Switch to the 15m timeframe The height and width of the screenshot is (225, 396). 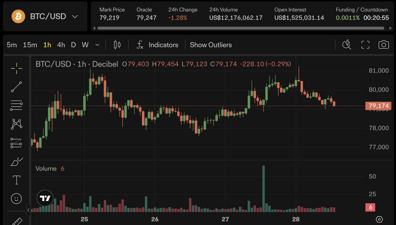[30, 45]
